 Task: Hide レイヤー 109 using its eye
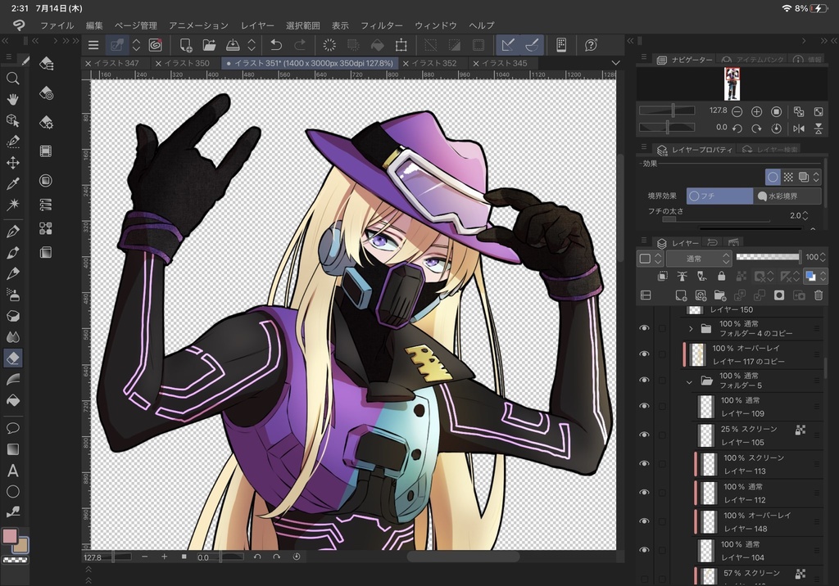pyautogui.click(x=644, y=406)
